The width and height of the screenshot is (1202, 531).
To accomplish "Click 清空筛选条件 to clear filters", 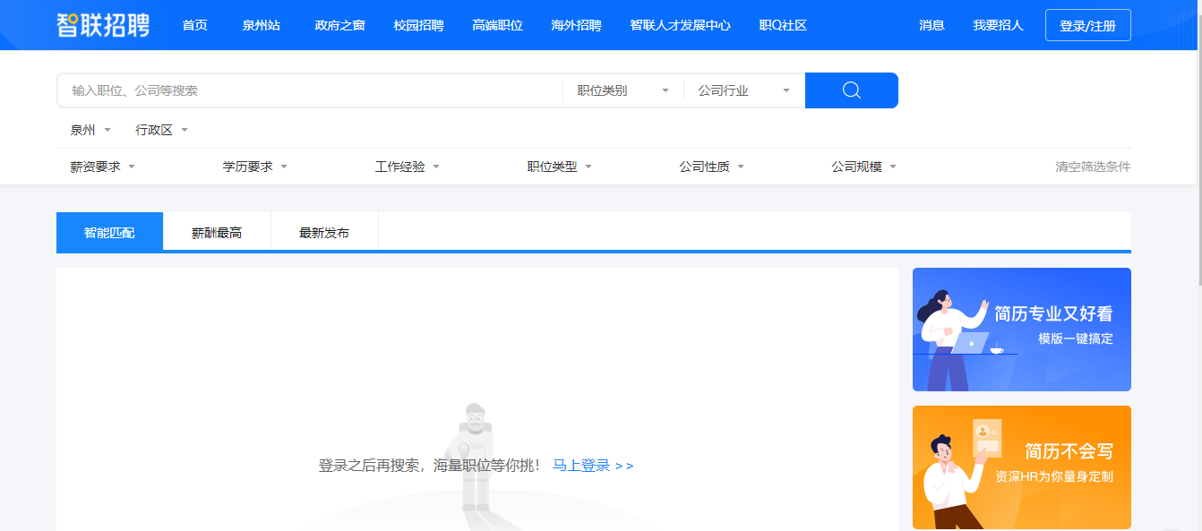I will click(1093, 167).
